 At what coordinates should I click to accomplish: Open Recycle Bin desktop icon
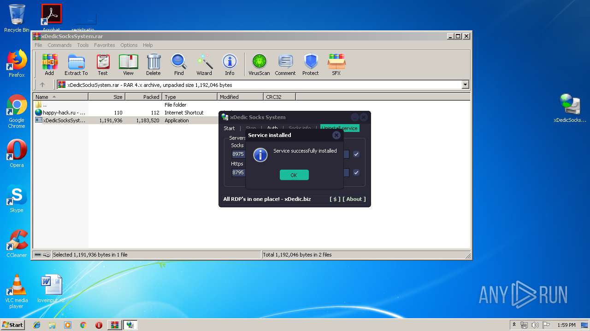17,18
